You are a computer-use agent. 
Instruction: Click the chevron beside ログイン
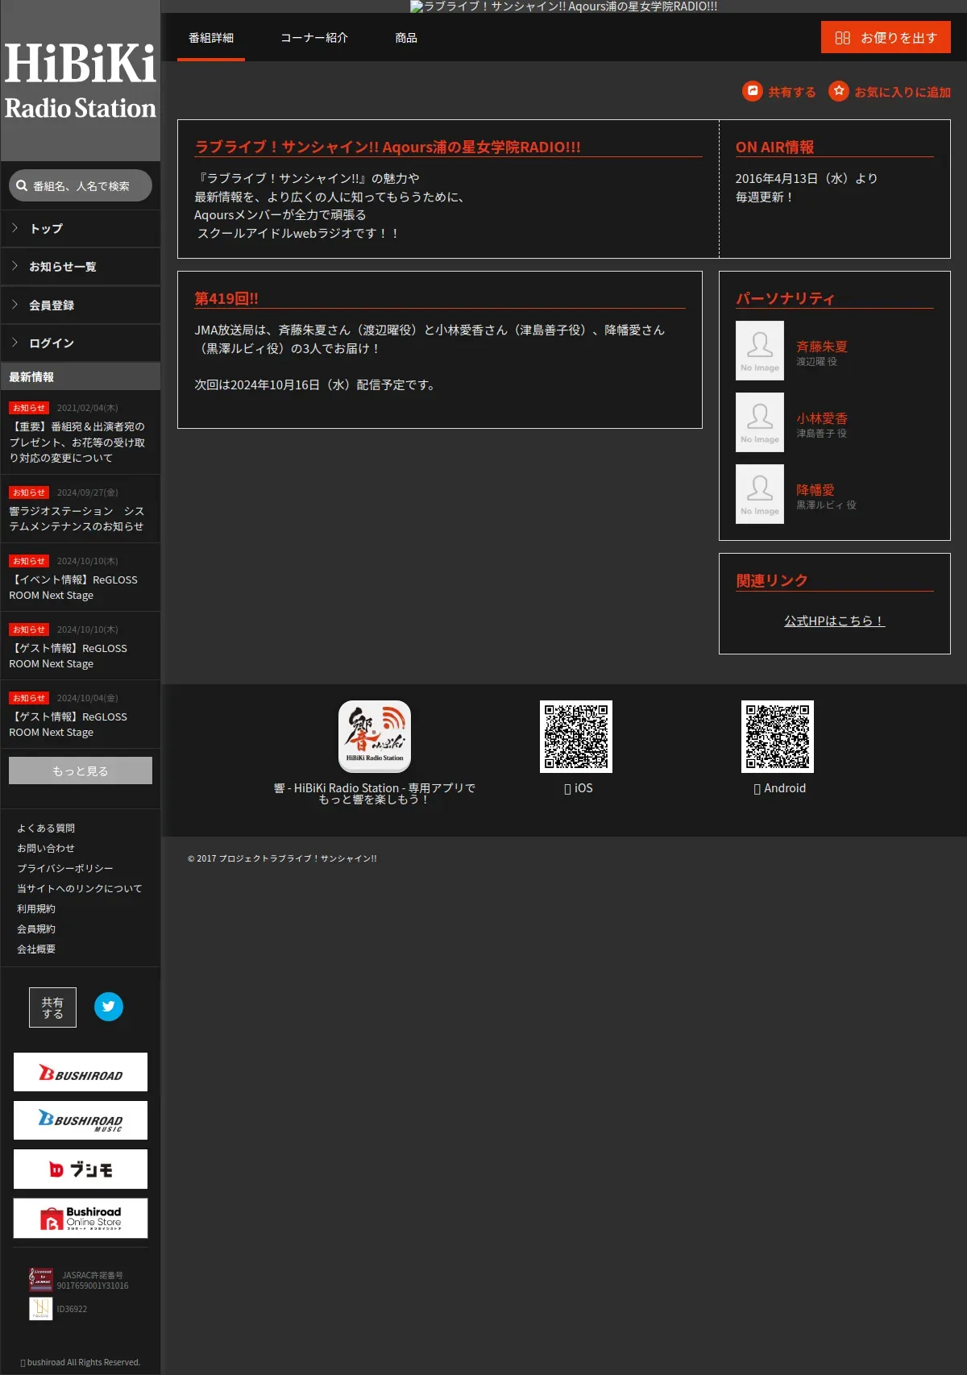[x=15, y=343]
